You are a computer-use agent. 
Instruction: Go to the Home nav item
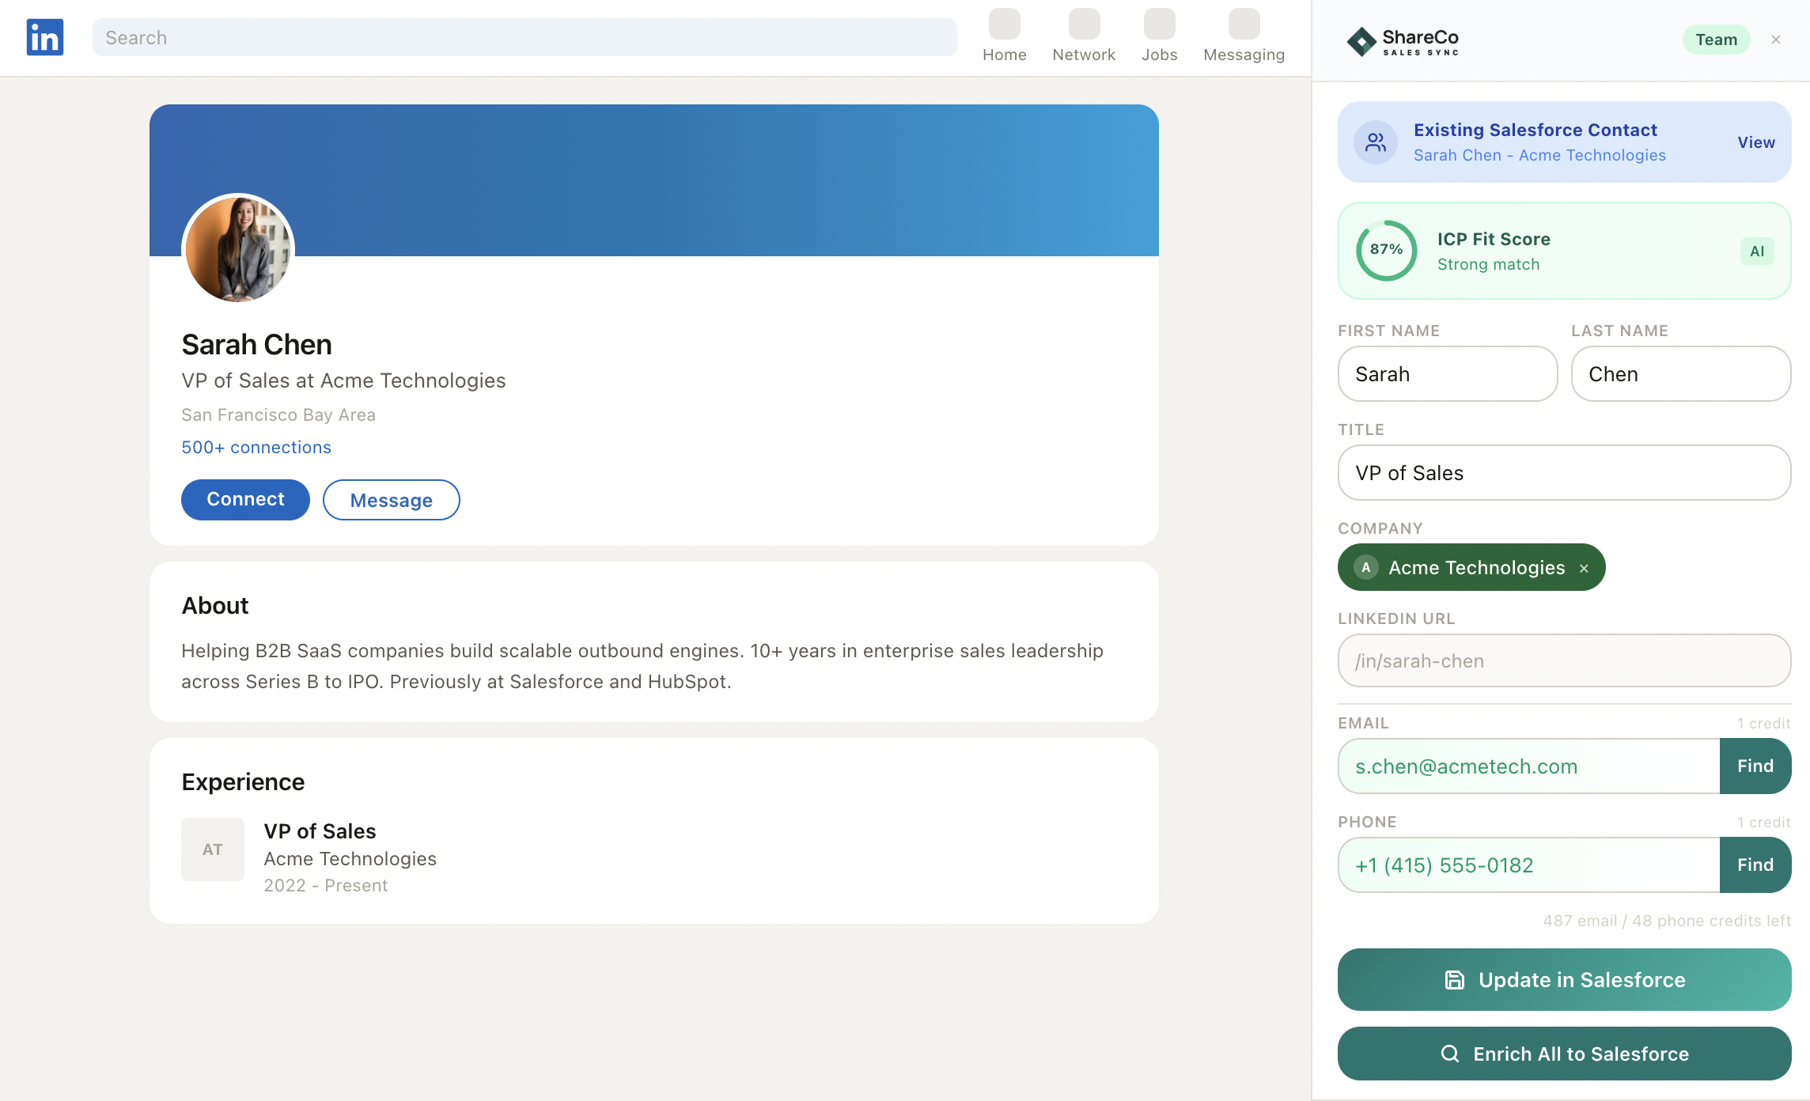tap(1004, 36)
